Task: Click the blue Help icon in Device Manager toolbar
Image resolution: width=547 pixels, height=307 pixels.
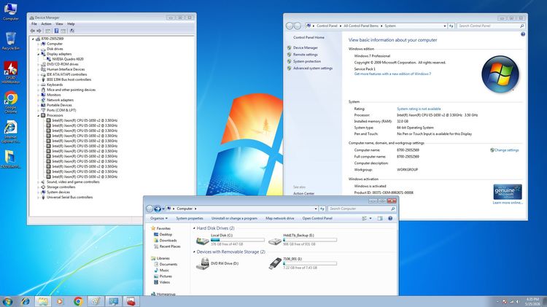Action: [56, 31]
